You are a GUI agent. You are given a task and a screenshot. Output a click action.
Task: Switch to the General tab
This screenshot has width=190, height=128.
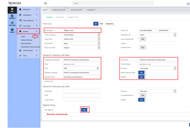tap(49, 17)
